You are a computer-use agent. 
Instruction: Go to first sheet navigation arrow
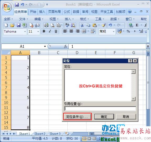click(x=3, y=134)
